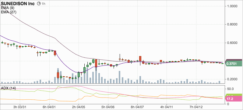Click the 0.8000 price axis label

click(x=232, y=24)
